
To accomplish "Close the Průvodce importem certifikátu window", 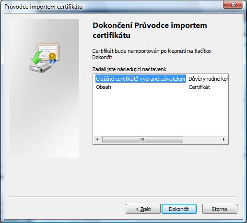I will click(x=233, y=4).
